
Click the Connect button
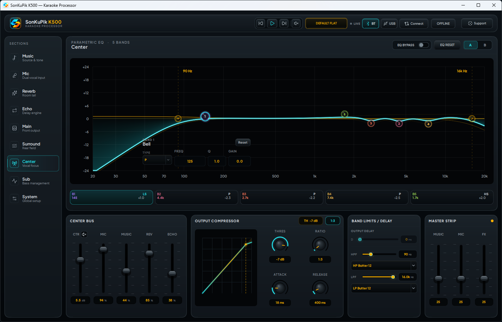click(x=414, y=24)
